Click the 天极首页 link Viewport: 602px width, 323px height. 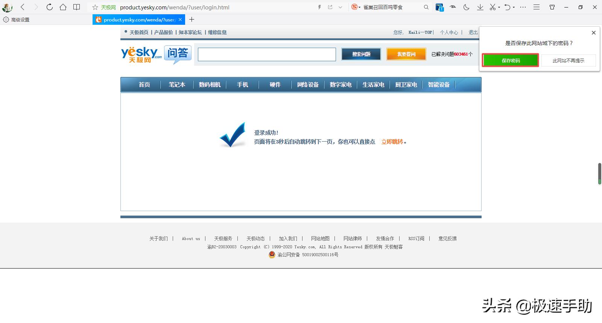click(x=139, y=32)
